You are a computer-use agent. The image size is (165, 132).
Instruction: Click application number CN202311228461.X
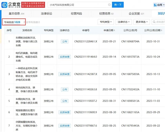pyautogui.click(x=86, y=41)
